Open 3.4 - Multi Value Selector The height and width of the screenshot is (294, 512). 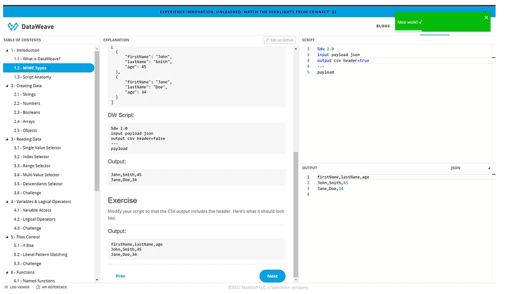pyautogui.click(x=36, y=175)
